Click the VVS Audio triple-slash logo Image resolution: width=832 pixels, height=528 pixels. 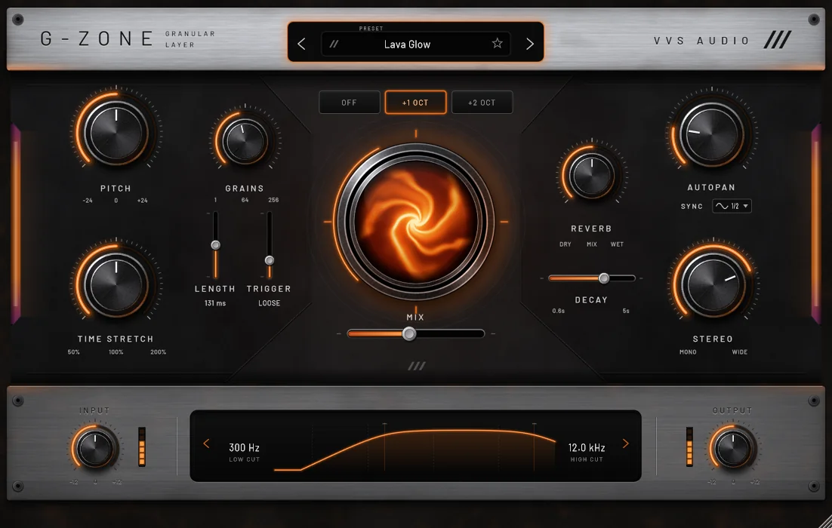click(x=778, y=40)
